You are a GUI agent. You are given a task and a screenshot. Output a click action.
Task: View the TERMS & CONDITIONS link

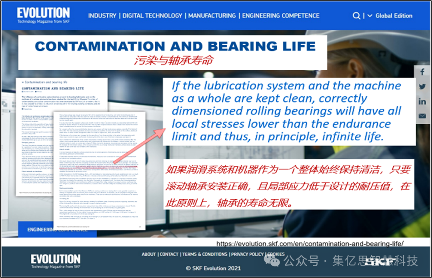point(204,254)
